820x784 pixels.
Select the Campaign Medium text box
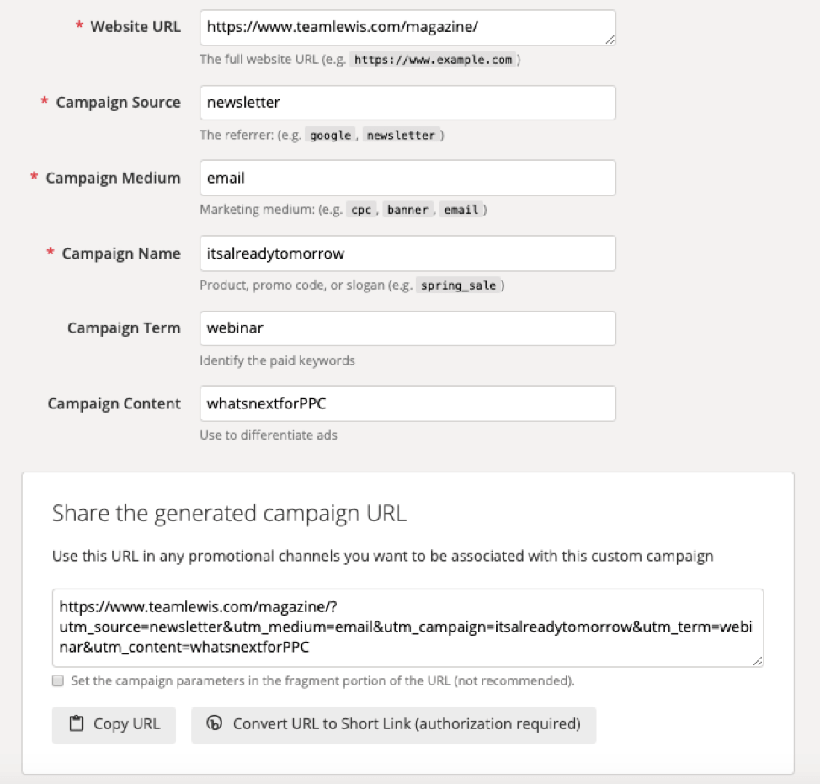(x=407, y=179)
